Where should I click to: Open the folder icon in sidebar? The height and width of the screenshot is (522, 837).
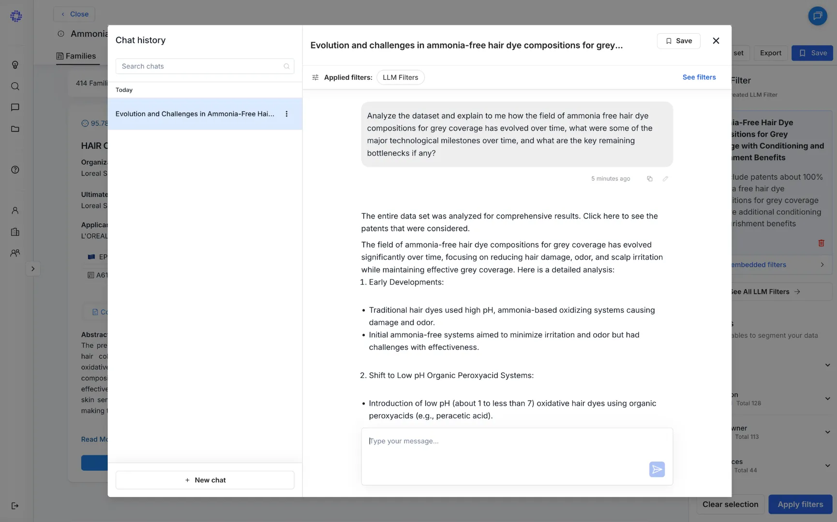point(15,129)
